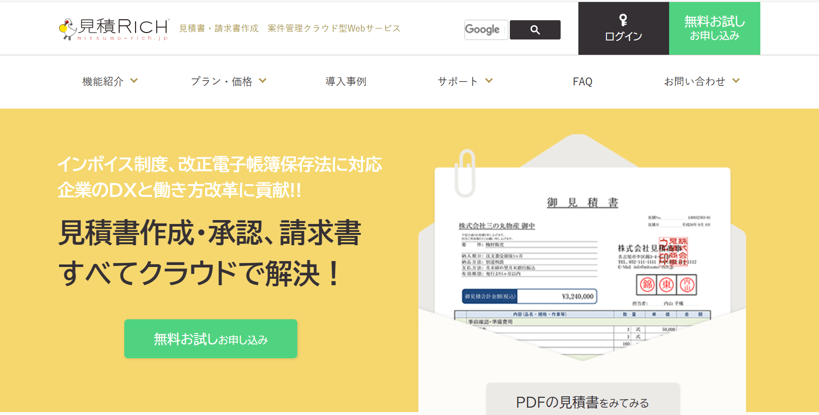Open the 機能紹介 menu label

pos(103,81)
